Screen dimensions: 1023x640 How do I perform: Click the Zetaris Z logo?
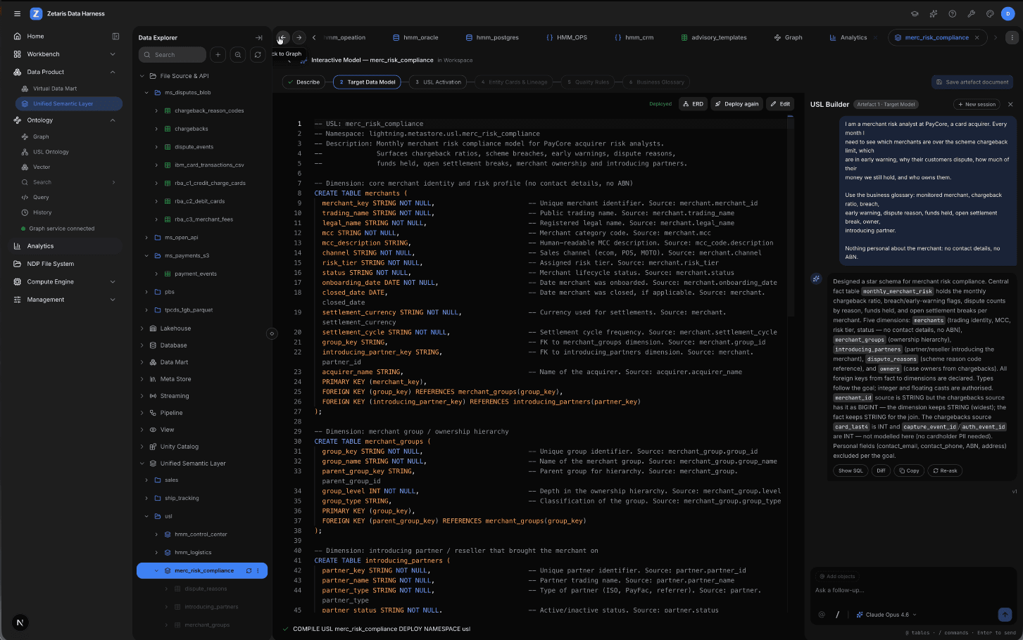tap(36, 13)
